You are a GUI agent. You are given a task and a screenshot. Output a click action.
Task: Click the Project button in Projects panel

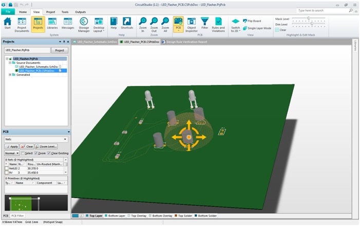point(60,50)
